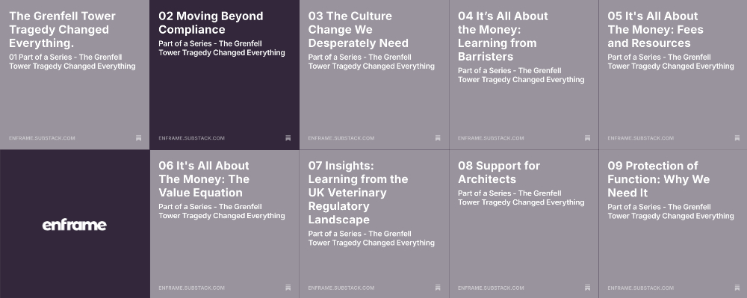This screenshot has height=298, width=747.
Task: Click bookmark icon on Value Equation card
Action: click(x=288, y=288)
